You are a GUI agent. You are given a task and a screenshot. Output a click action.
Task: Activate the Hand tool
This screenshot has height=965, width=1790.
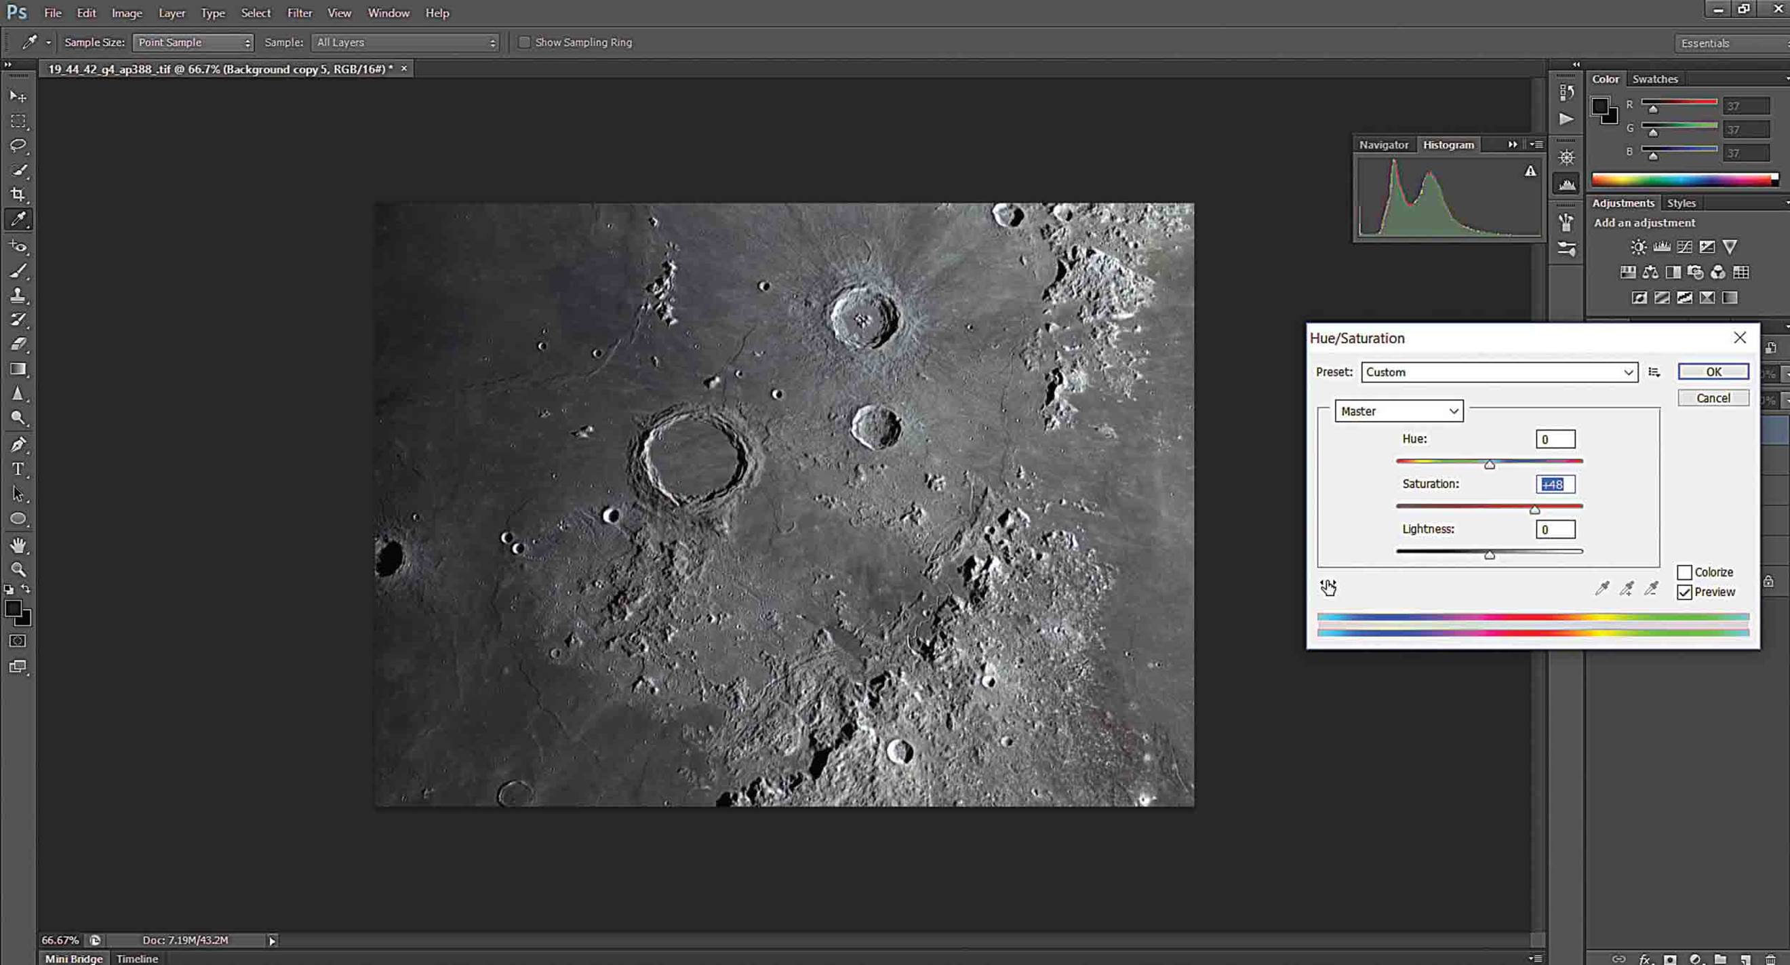(x=18, y=545)
